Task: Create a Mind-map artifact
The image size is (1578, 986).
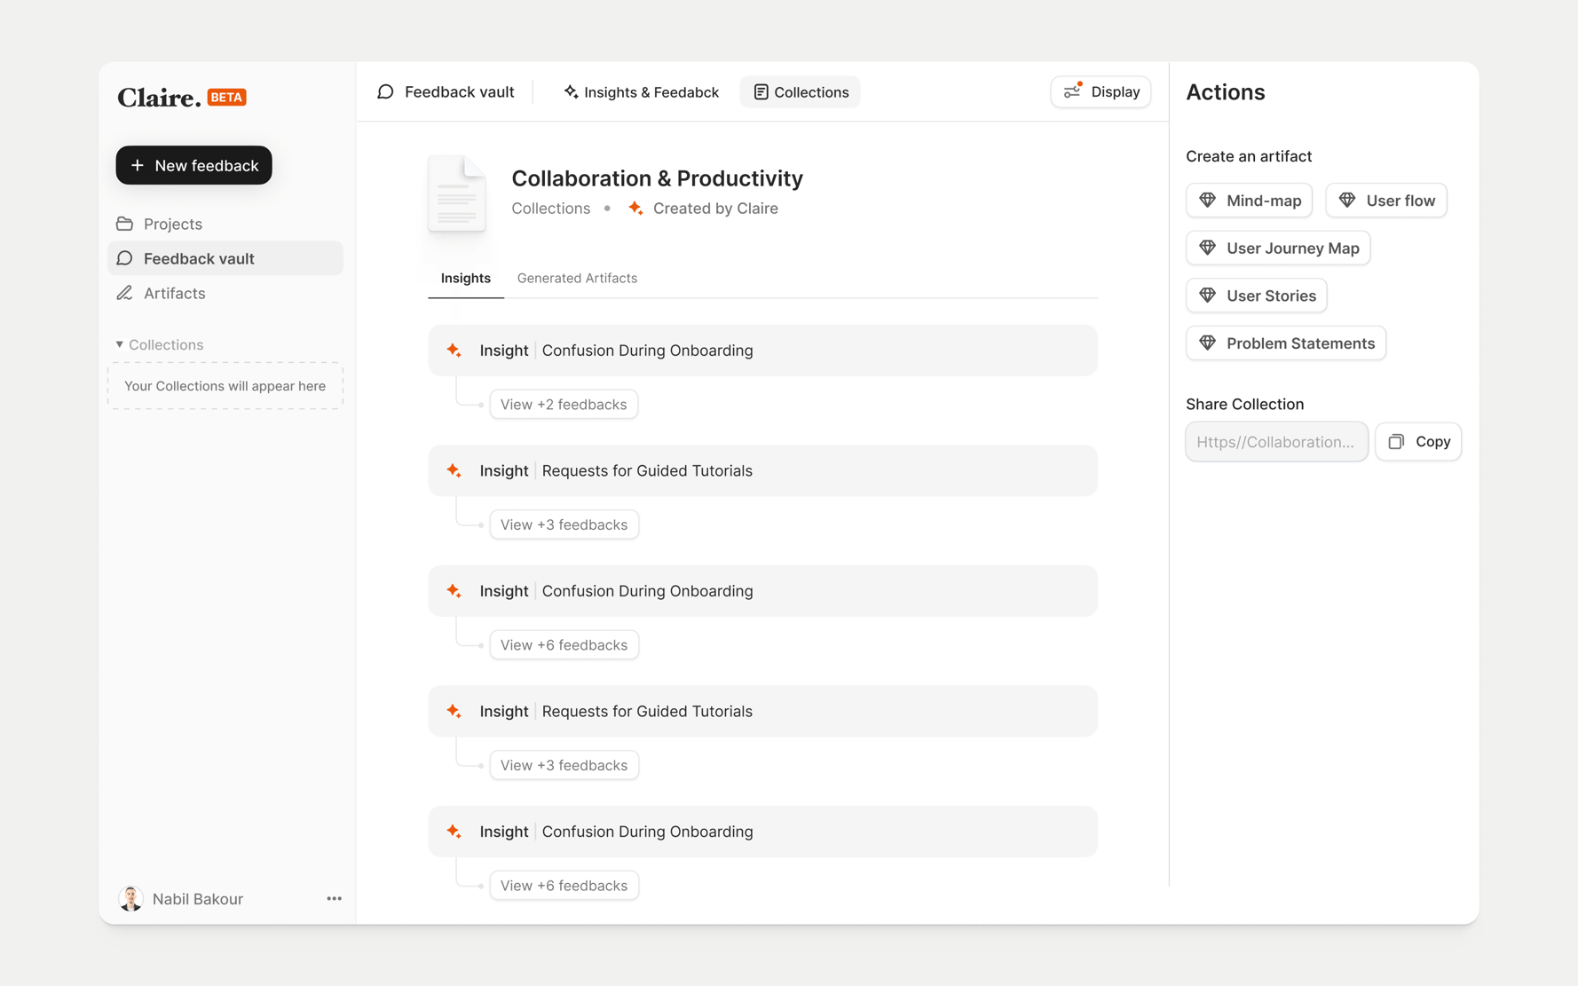Action: [x=1250, y=201]
